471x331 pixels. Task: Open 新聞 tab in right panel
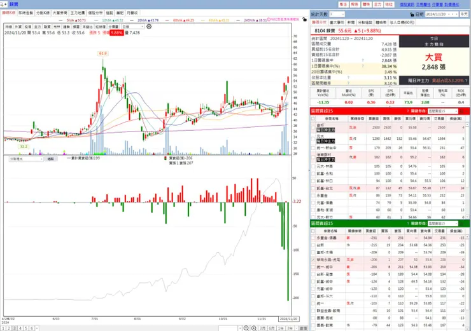click(351, 22)
